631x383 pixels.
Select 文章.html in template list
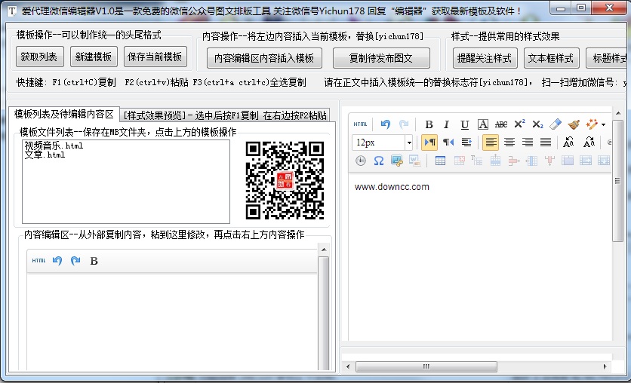[45, 155]
